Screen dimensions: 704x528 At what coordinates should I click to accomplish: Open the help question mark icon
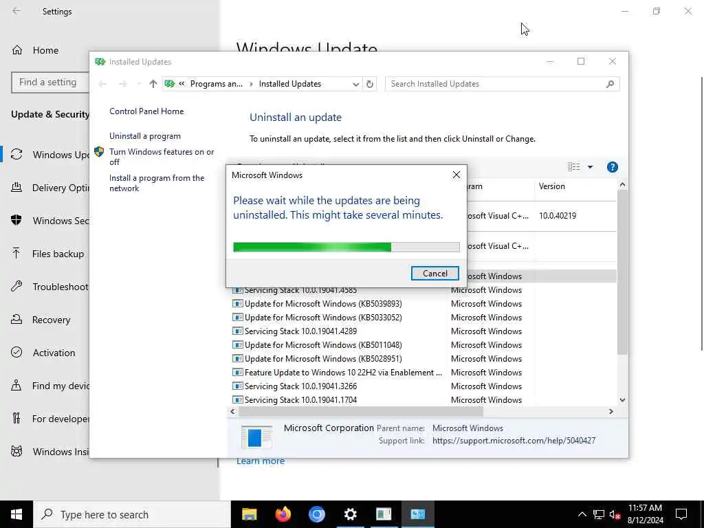pyautogui.click(x=612, y=167)
